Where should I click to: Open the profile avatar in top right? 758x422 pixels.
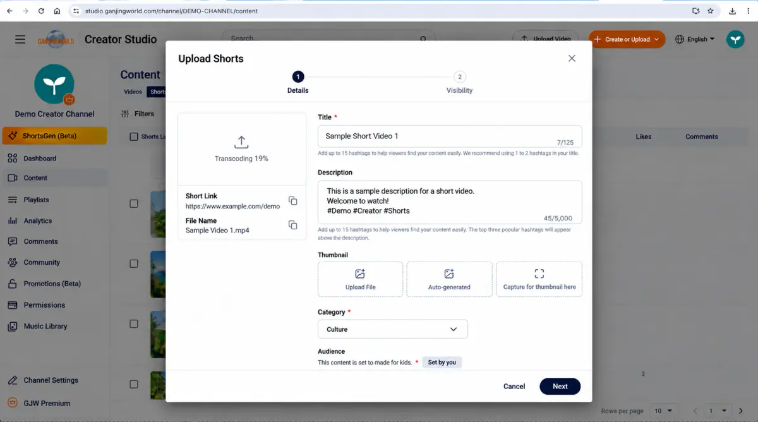coord(735,39)
